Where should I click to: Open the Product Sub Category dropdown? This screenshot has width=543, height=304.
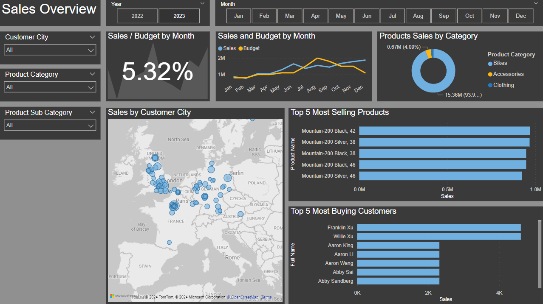tap(50, 126)
